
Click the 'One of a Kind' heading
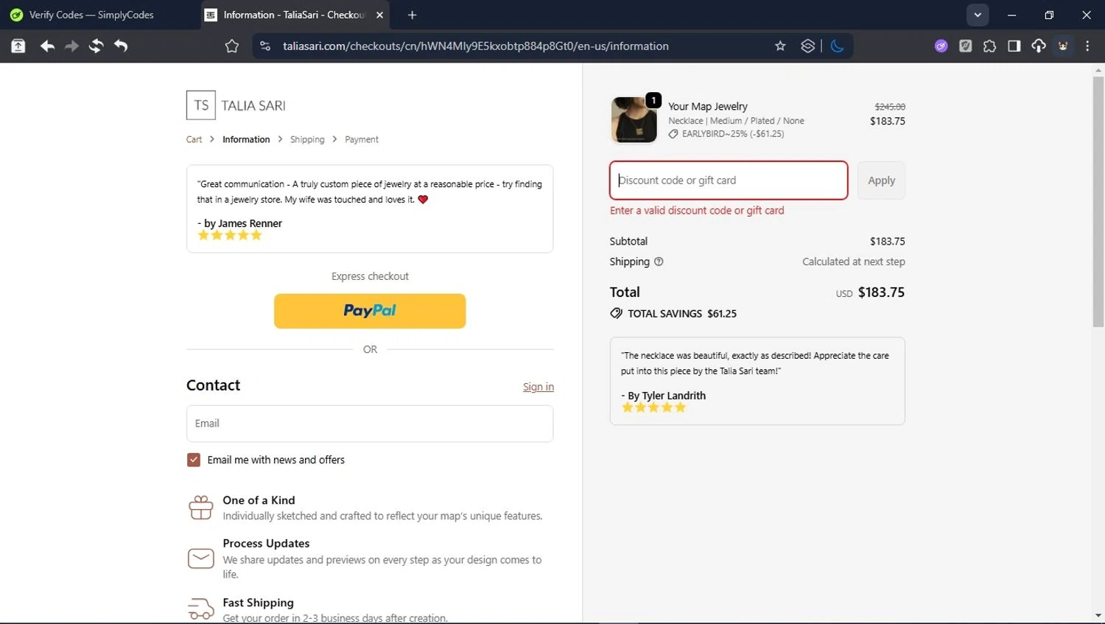[x=259, y=500]
